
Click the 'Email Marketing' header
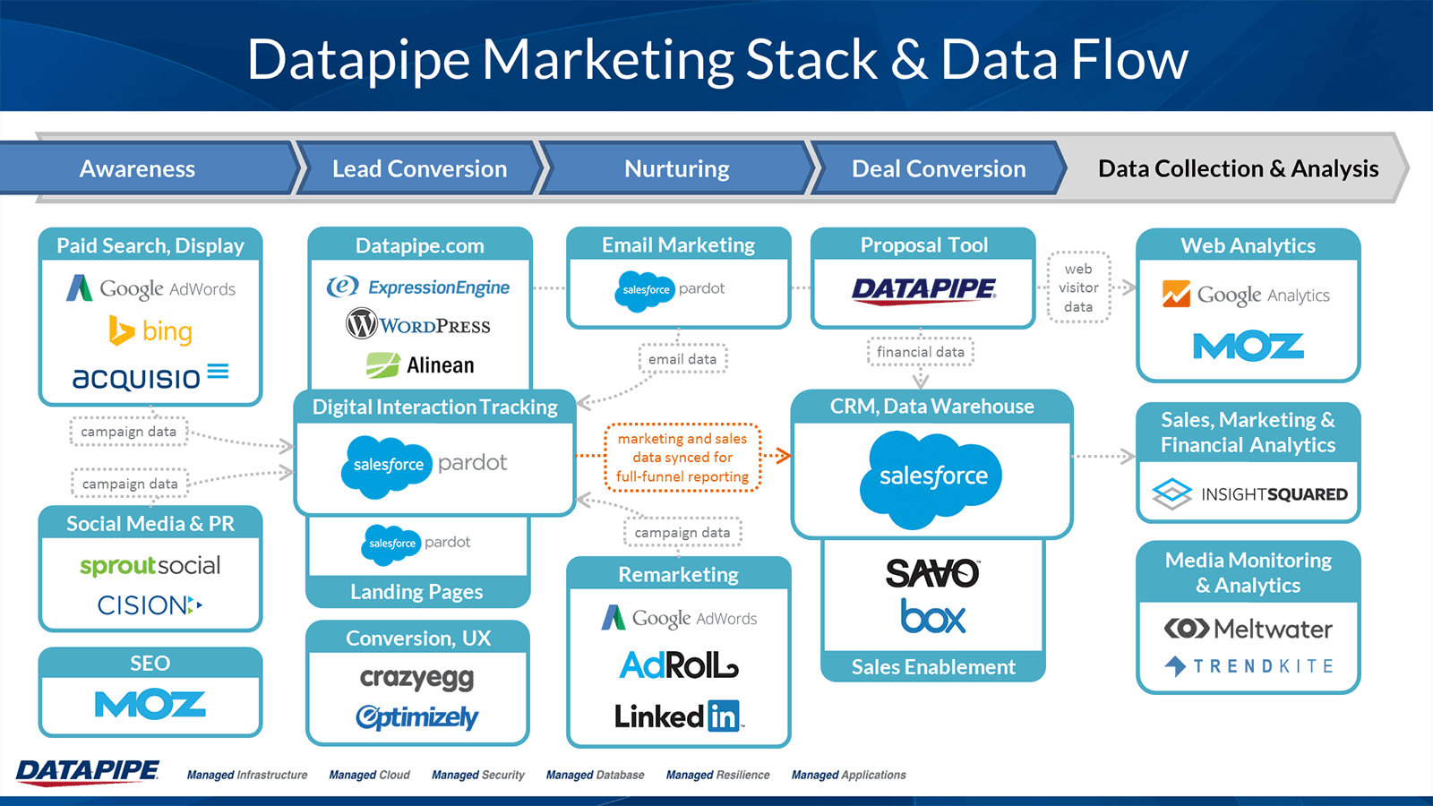(679, 244)
